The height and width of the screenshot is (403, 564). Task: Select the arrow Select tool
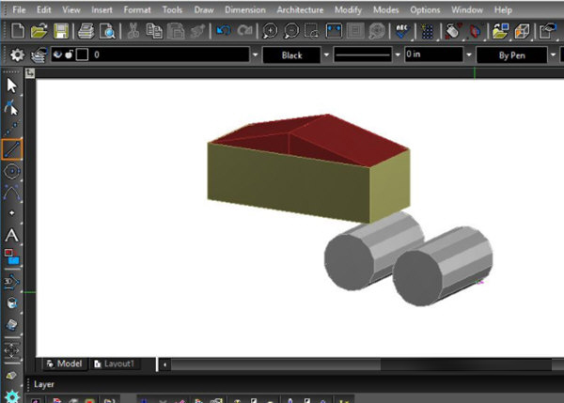click(12, 85)
